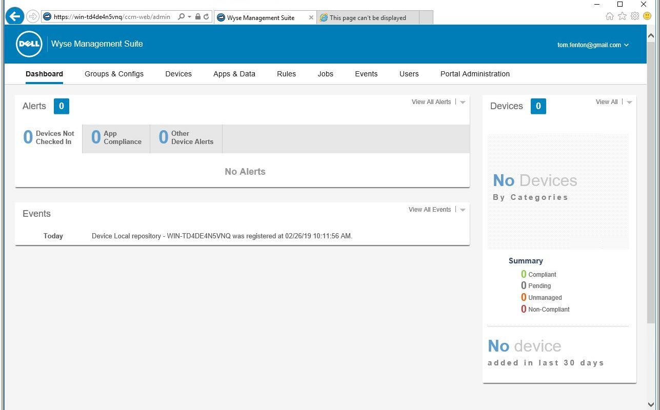
Task: Open Portal Administration
Action: point(475,74)
